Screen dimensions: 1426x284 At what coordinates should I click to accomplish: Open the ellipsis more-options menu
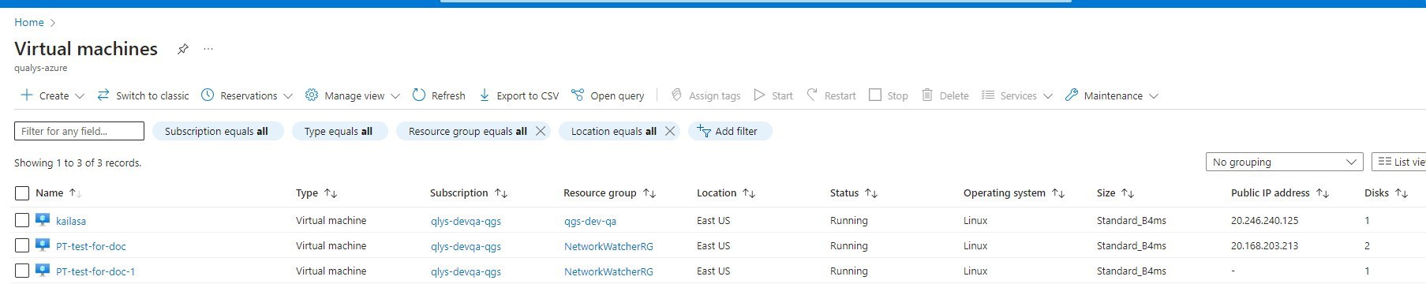(208, 49)
